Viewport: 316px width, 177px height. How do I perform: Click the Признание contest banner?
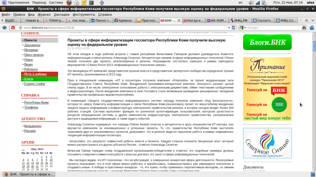point(267,89)
